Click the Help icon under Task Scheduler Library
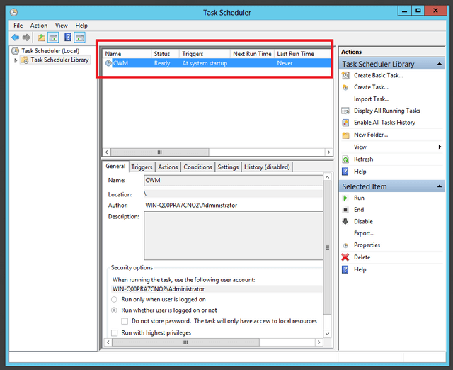 pyautogui.click(x=345, y=172)
